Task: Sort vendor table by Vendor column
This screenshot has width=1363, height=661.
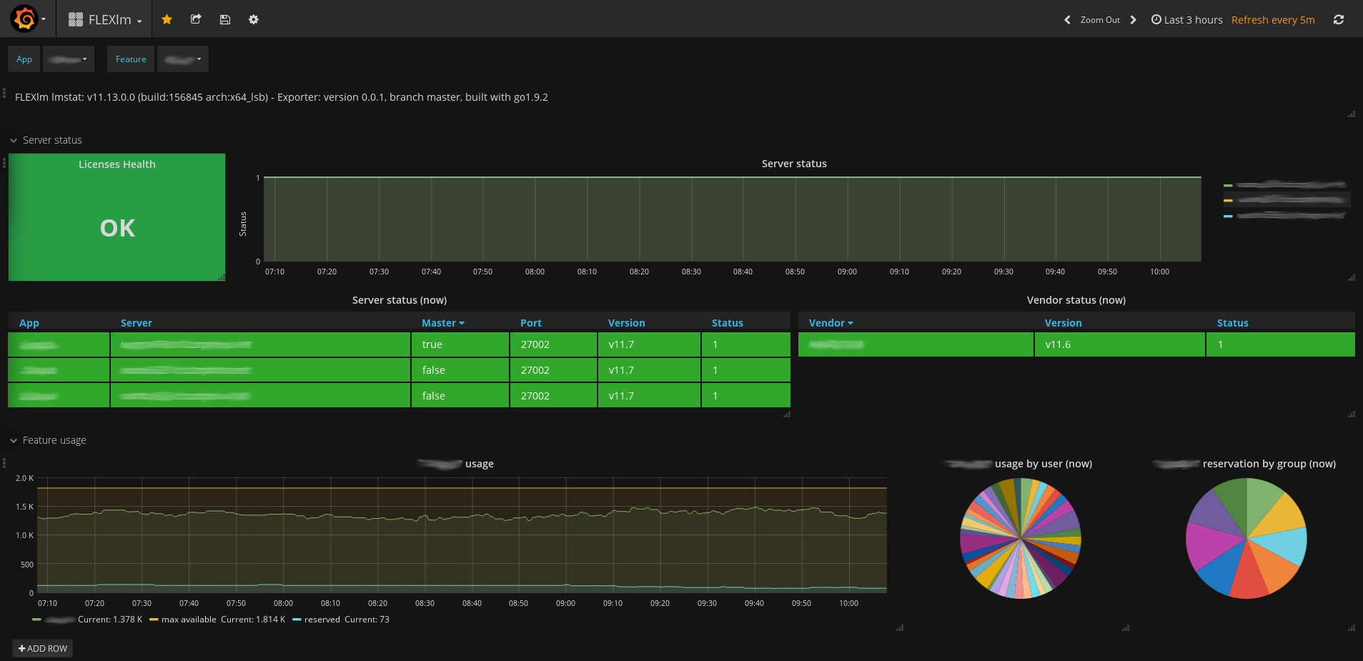Action: [831, 323]
